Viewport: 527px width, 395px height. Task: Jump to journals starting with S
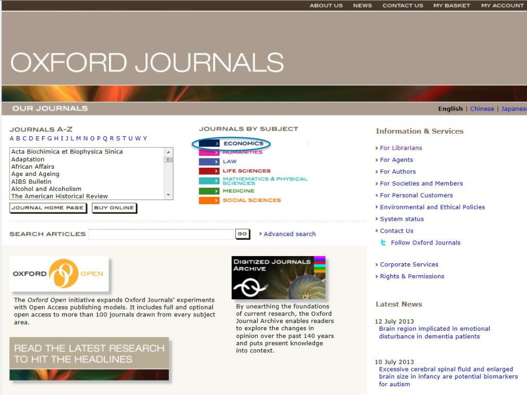tap(118, 138)
